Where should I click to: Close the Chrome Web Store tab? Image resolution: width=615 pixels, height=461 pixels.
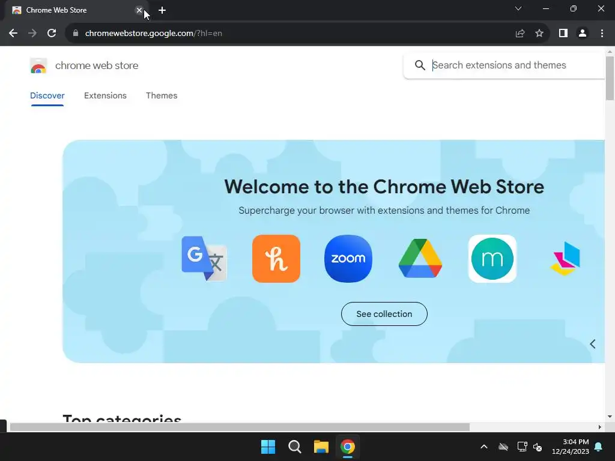pos(139,10)
